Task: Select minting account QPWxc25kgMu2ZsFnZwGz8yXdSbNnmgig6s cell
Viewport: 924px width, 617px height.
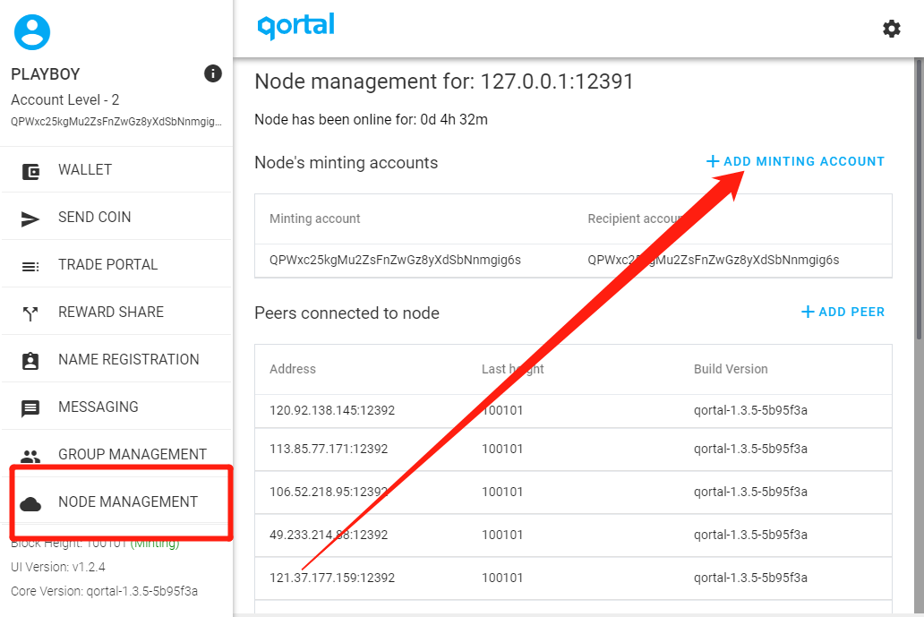Action: 395,260
